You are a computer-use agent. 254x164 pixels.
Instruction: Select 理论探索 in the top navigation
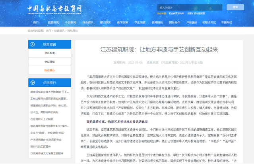pos(105,23)
